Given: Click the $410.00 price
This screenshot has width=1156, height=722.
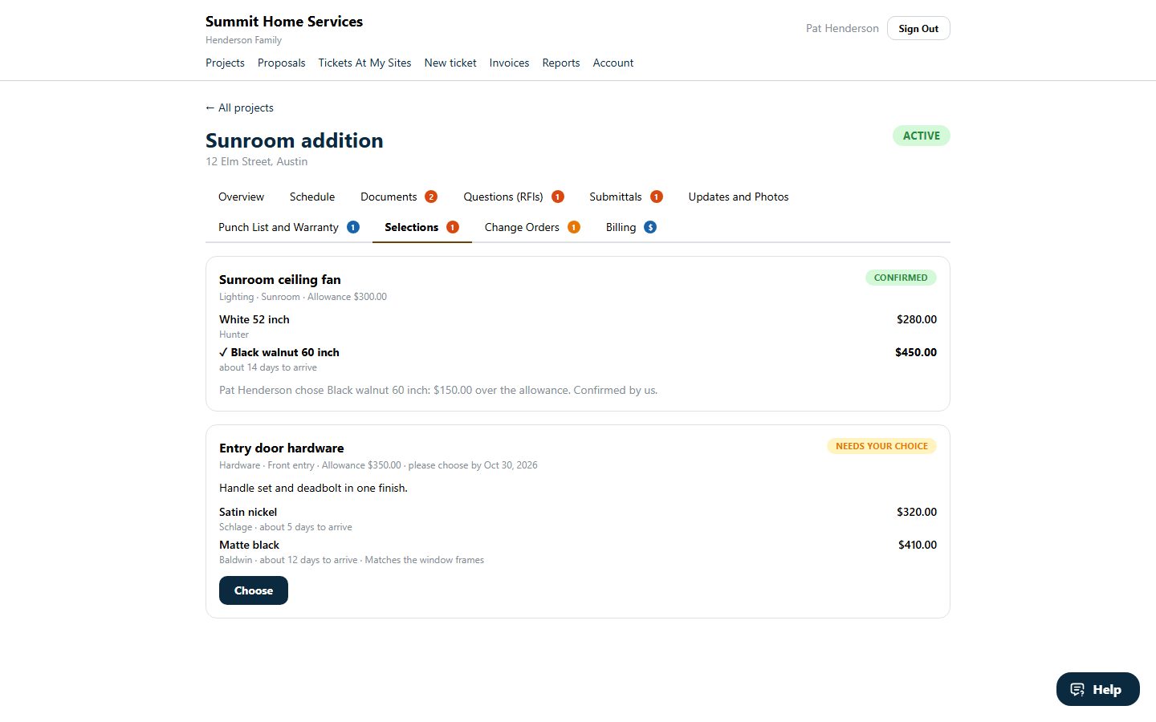Looking at the screenshot, I should coord(918,545).
